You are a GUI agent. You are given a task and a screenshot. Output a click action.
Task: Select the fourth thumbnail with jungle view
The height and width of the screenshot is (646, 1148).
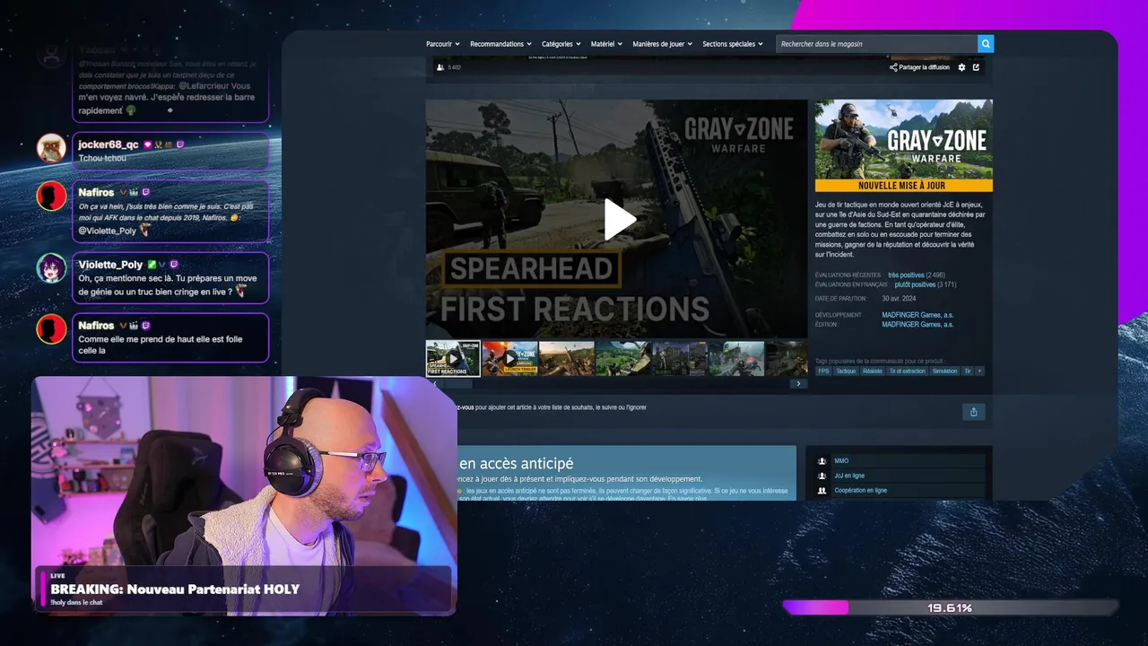(623, 358)
